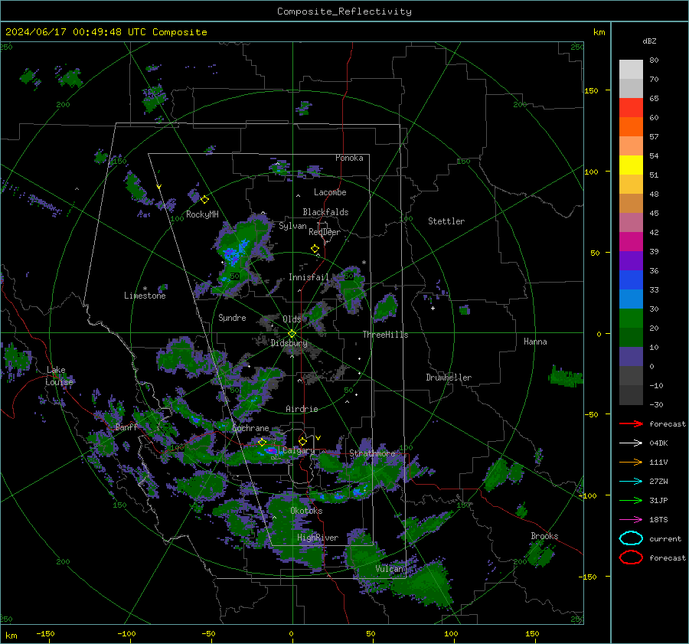Click the Strathmore town label
This screenshot has height=644, width=689.
372,453
